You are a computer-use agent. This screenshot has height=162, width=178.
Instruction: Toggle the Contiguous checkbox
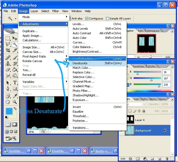click(x=87, y=18)
